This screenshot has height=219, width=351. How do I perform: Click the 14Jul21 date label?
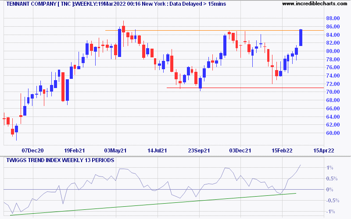coord(157,151)
